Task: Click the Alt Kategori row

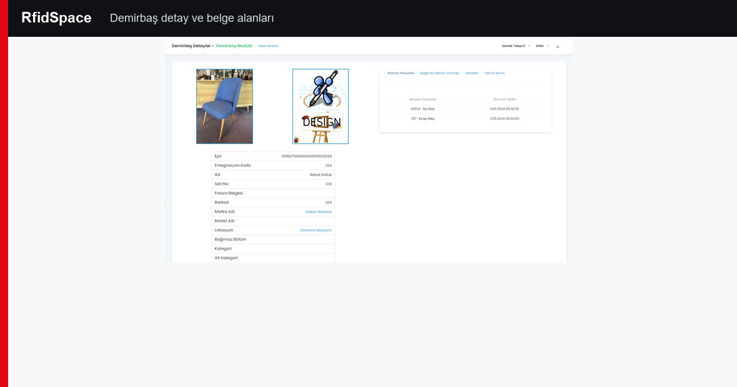Action: (273, 258)
